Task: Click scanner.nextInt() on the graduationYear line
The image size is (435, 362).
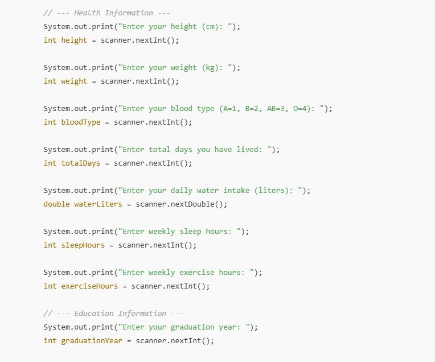Action: 174,340
